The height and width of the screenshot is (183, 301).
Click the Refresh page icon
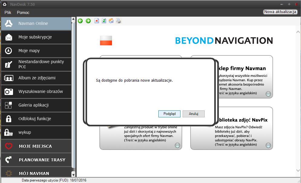coord(104,21)
